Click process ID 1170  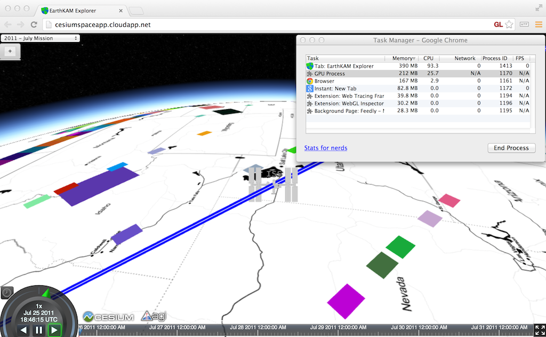coord(505,73)
